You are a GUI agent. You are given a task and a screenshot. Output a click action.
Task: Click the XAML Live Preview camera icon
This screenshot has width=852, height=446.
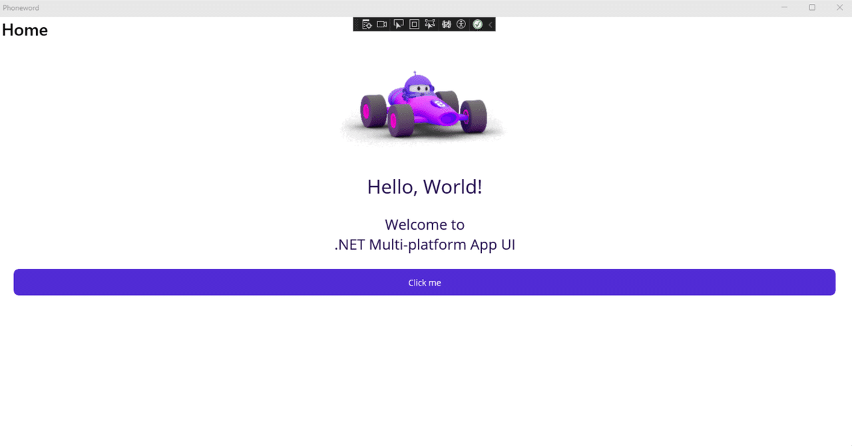[382, 24]
